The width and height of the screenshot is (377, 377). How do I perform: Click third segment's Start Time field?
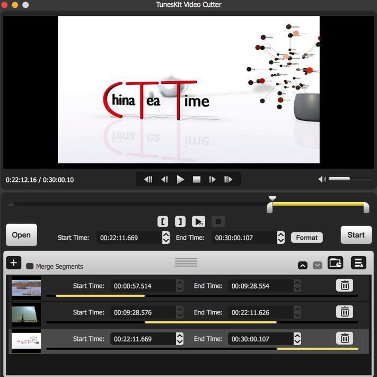143,338
